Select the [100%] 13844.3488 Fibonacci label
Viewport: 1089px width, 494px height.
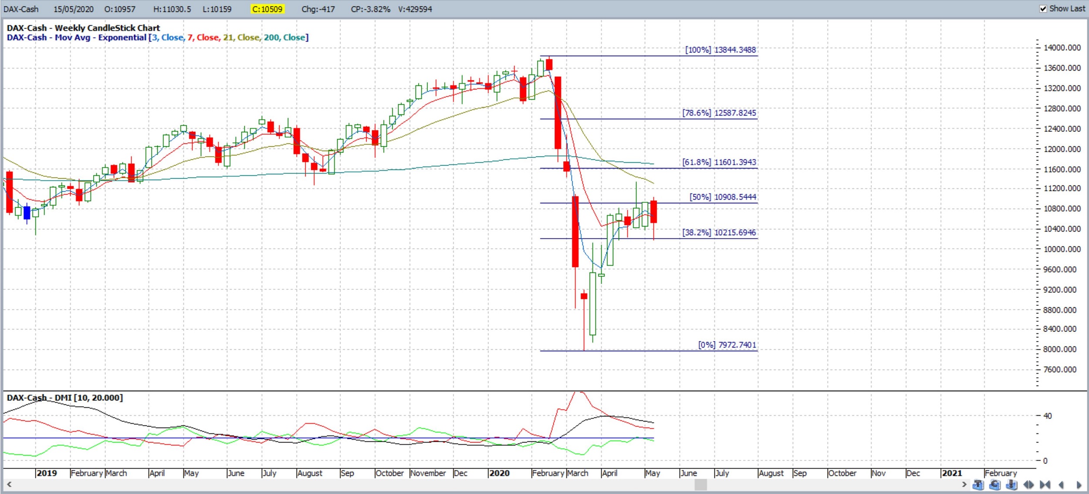(x=720, y=50)
